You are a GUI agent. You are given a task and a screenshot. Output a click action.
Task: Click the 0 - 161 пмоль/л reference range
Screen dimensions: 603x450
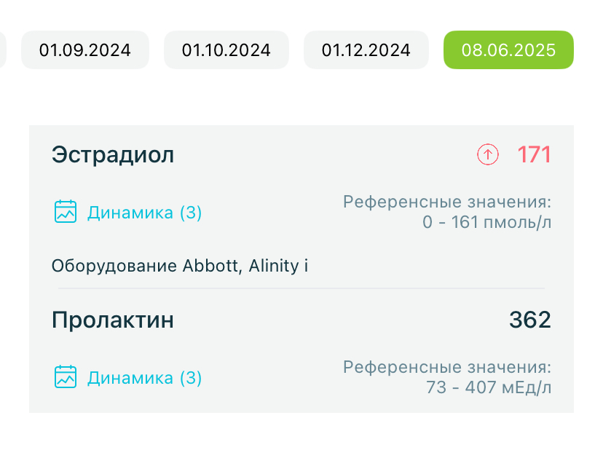pyautogui.click(x=486, y=222)
